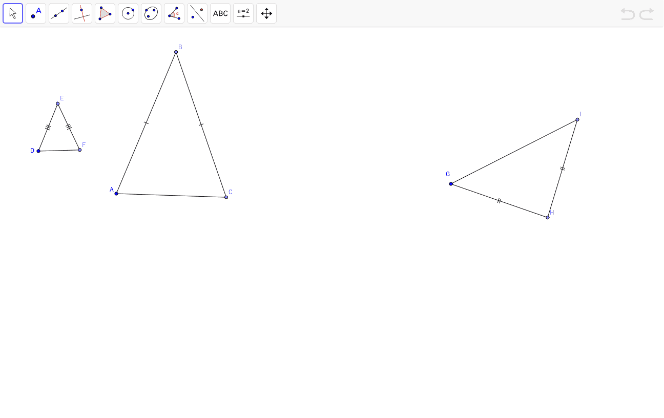The width and height of the screenshot is (664, 418).
Task: Select the Perpendicular Line tool
Action: pyautogui.click(x=82, y=13)
